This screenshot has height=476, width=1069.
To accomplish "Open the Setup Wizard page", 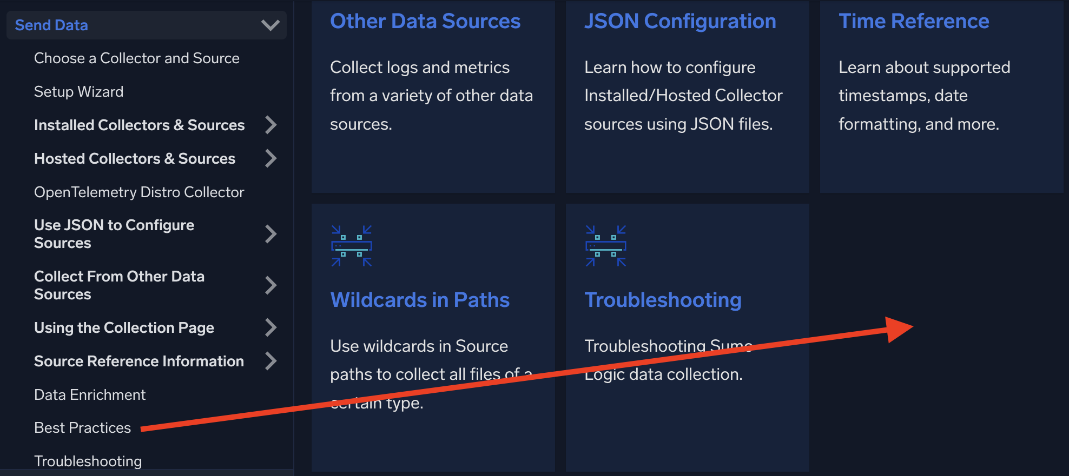I will (x=79, y=91).
